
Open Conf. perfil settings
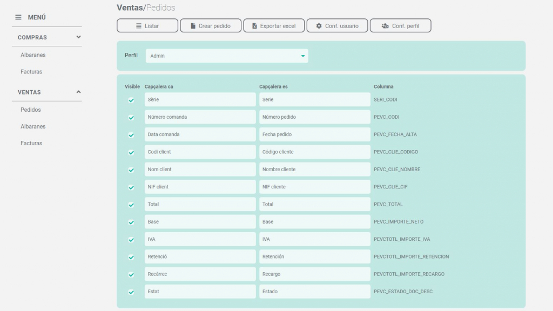(401, 26)
